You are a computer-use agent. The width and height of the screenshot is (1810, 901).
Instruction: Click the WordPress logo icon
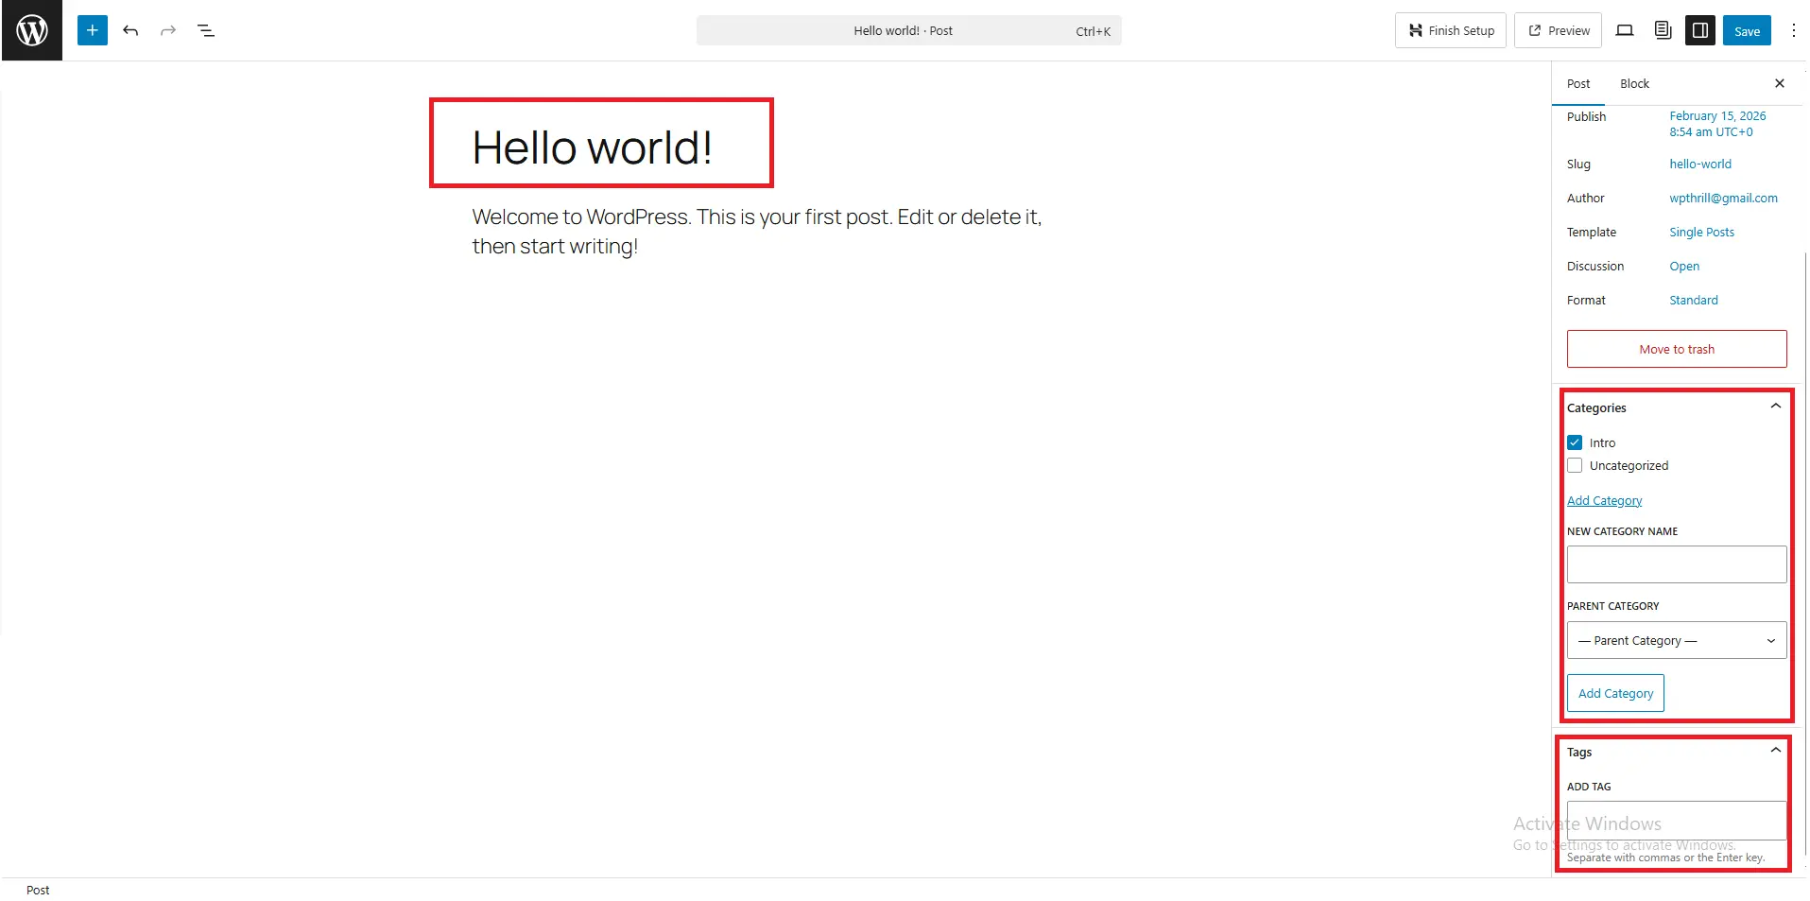(31, 29)
